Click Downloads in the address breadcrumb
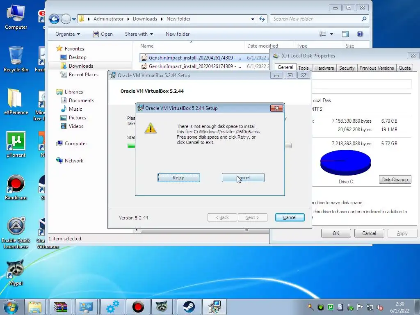The width and height of the screenshot is (420, 315). click(145, 19)
